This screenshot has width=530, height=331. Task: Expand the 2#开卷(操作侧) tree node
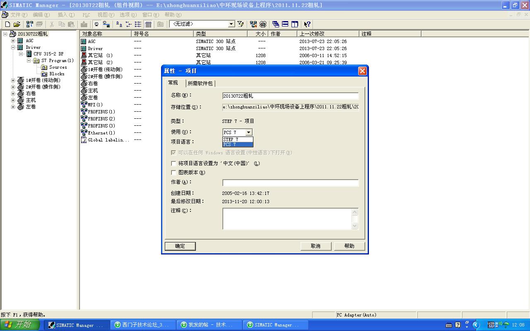(13, 87)
